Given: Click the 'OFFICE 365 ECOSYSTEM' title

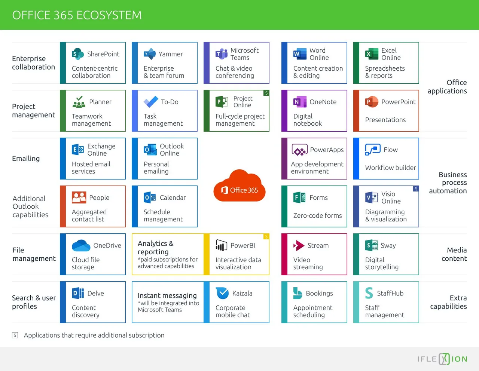Looking at the screenshot, I should point(77,15).
